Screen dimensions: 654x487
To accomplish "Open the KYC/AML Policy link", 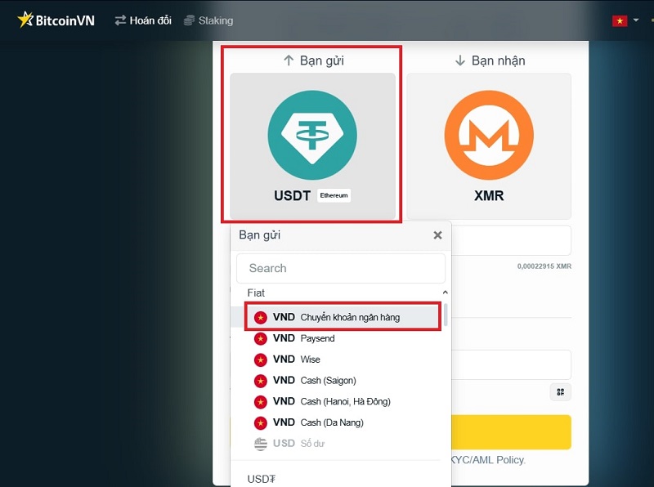I will click(486, 460).
